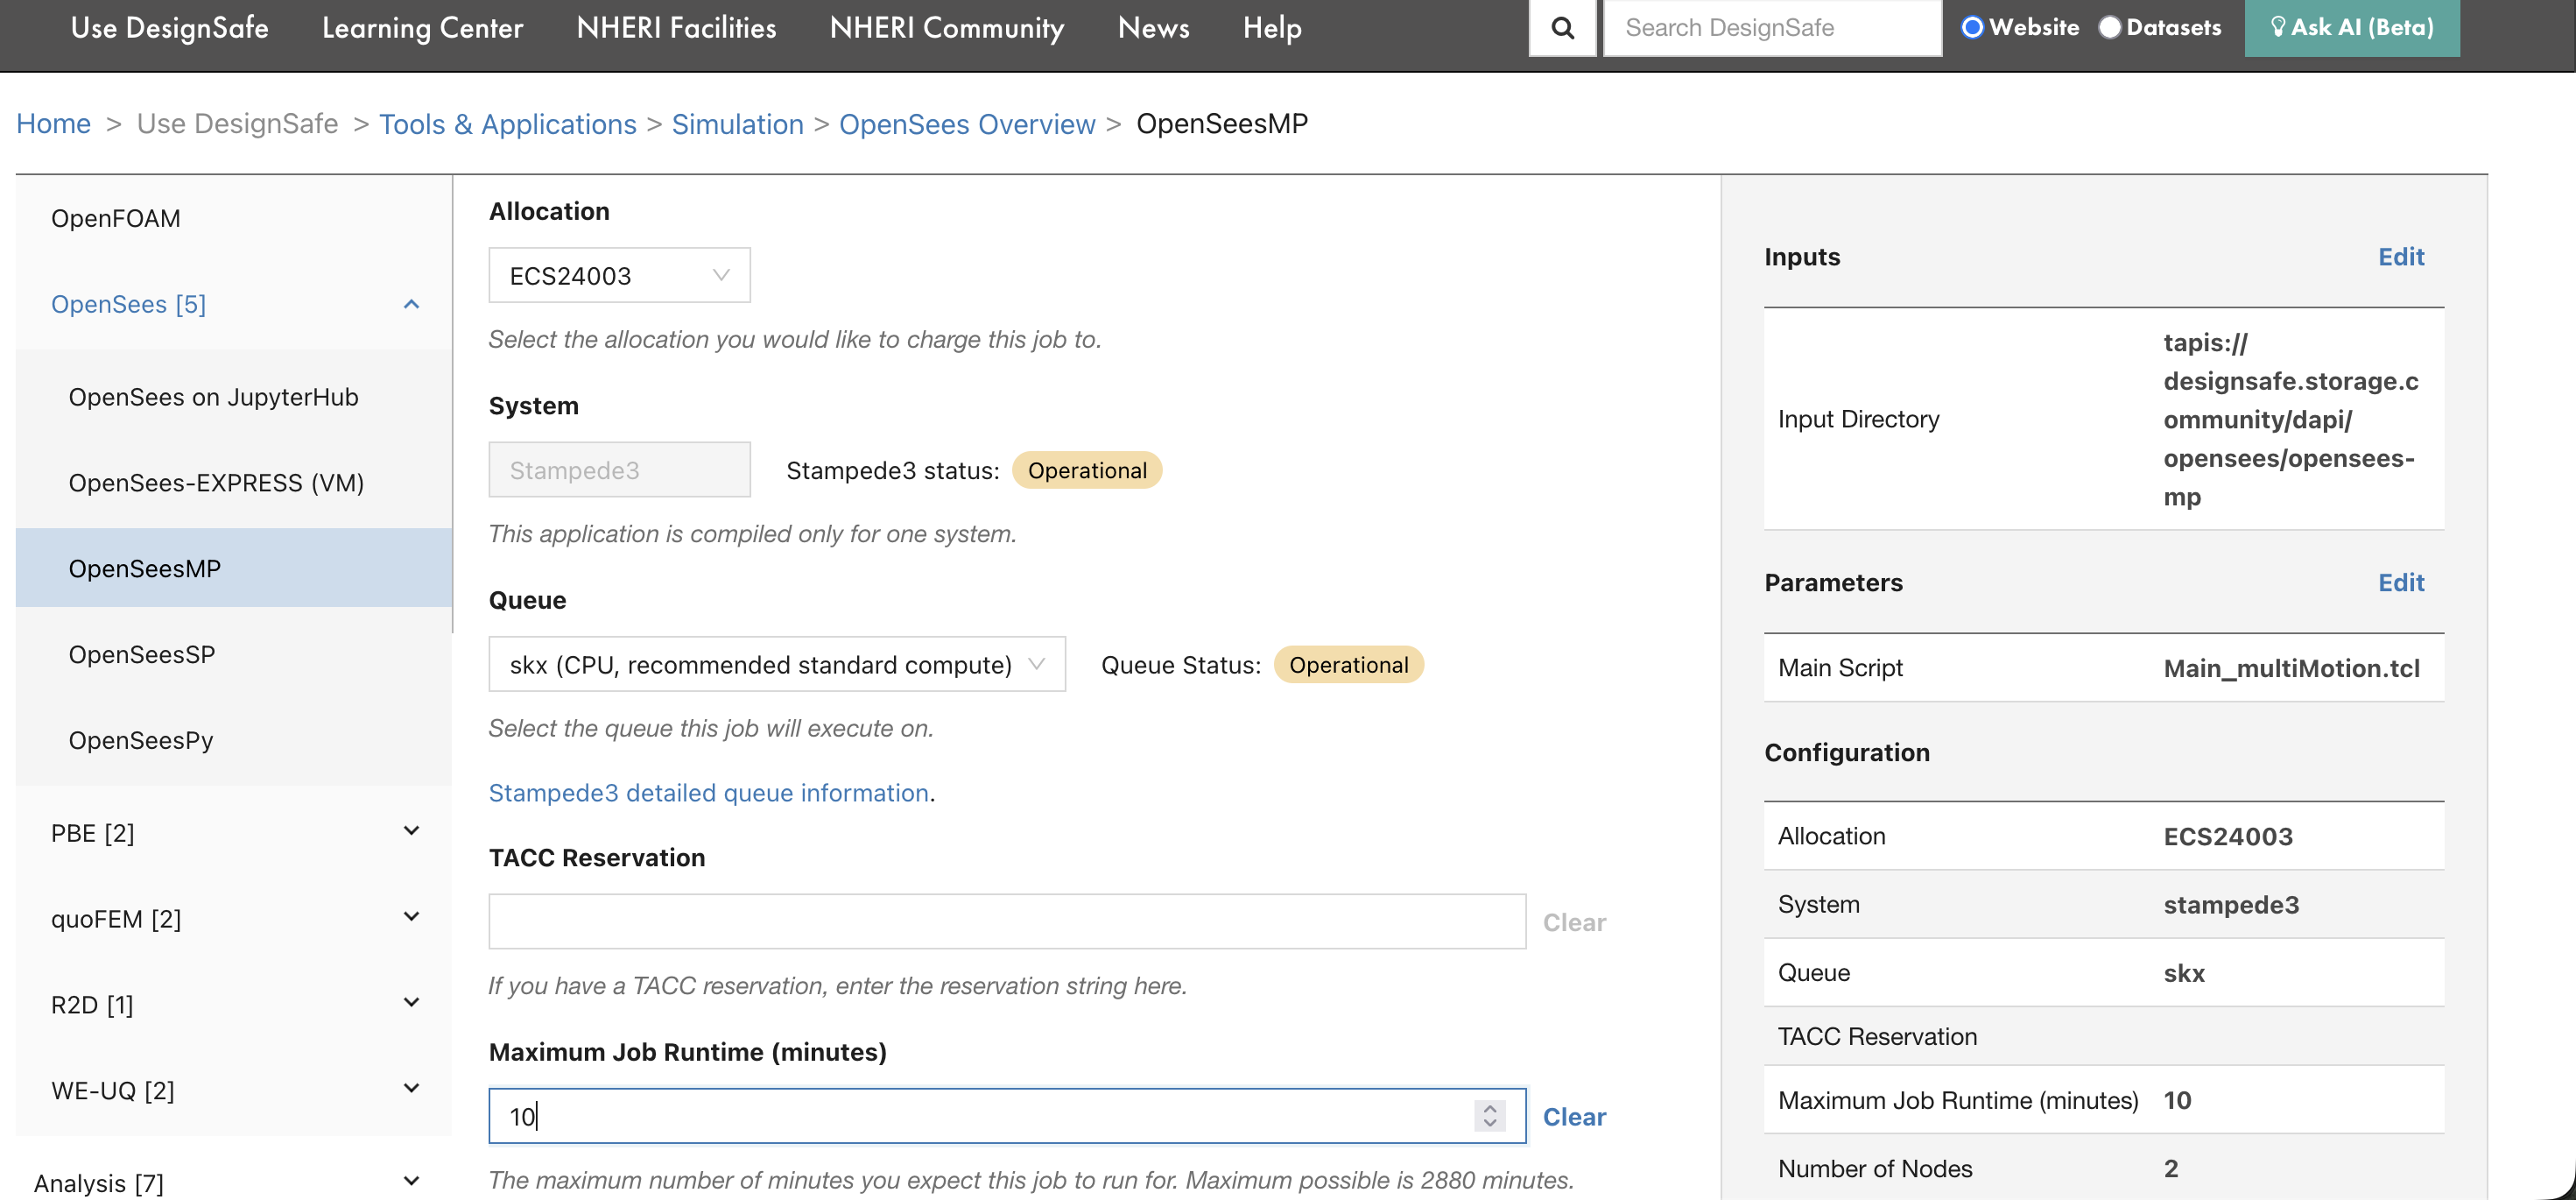Open Tools & Applications breadcrumb link
2576x1200 pixels.
pyautogui.click(x=508, y=124)
